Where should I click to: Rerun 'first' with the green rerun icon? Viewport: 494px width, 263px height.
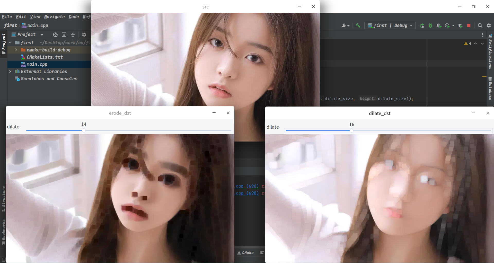coord(422,25)
